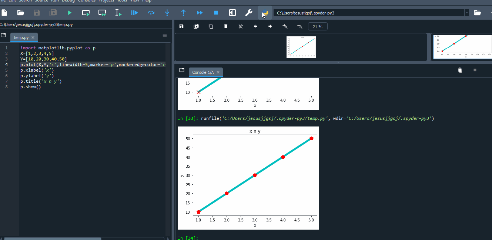Image resolution: width=492 pixels, height=240 pixels.
Task: Open the editor's browse tabs icon
Action: coord(3,35)
